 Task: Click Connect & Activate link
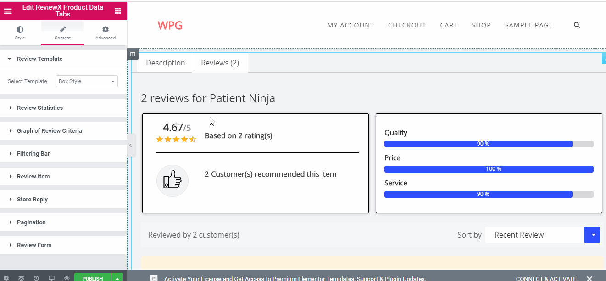click(546, 278)
